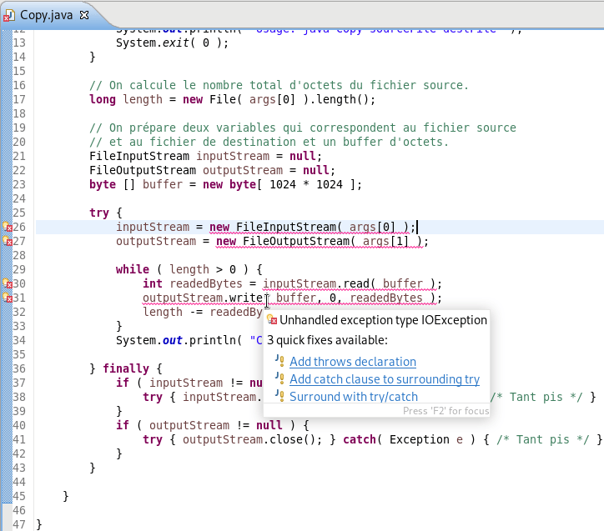Click 'outputStream.close()' call on line 41
Screen dimensions: 604x531
(x=251, y=440)
